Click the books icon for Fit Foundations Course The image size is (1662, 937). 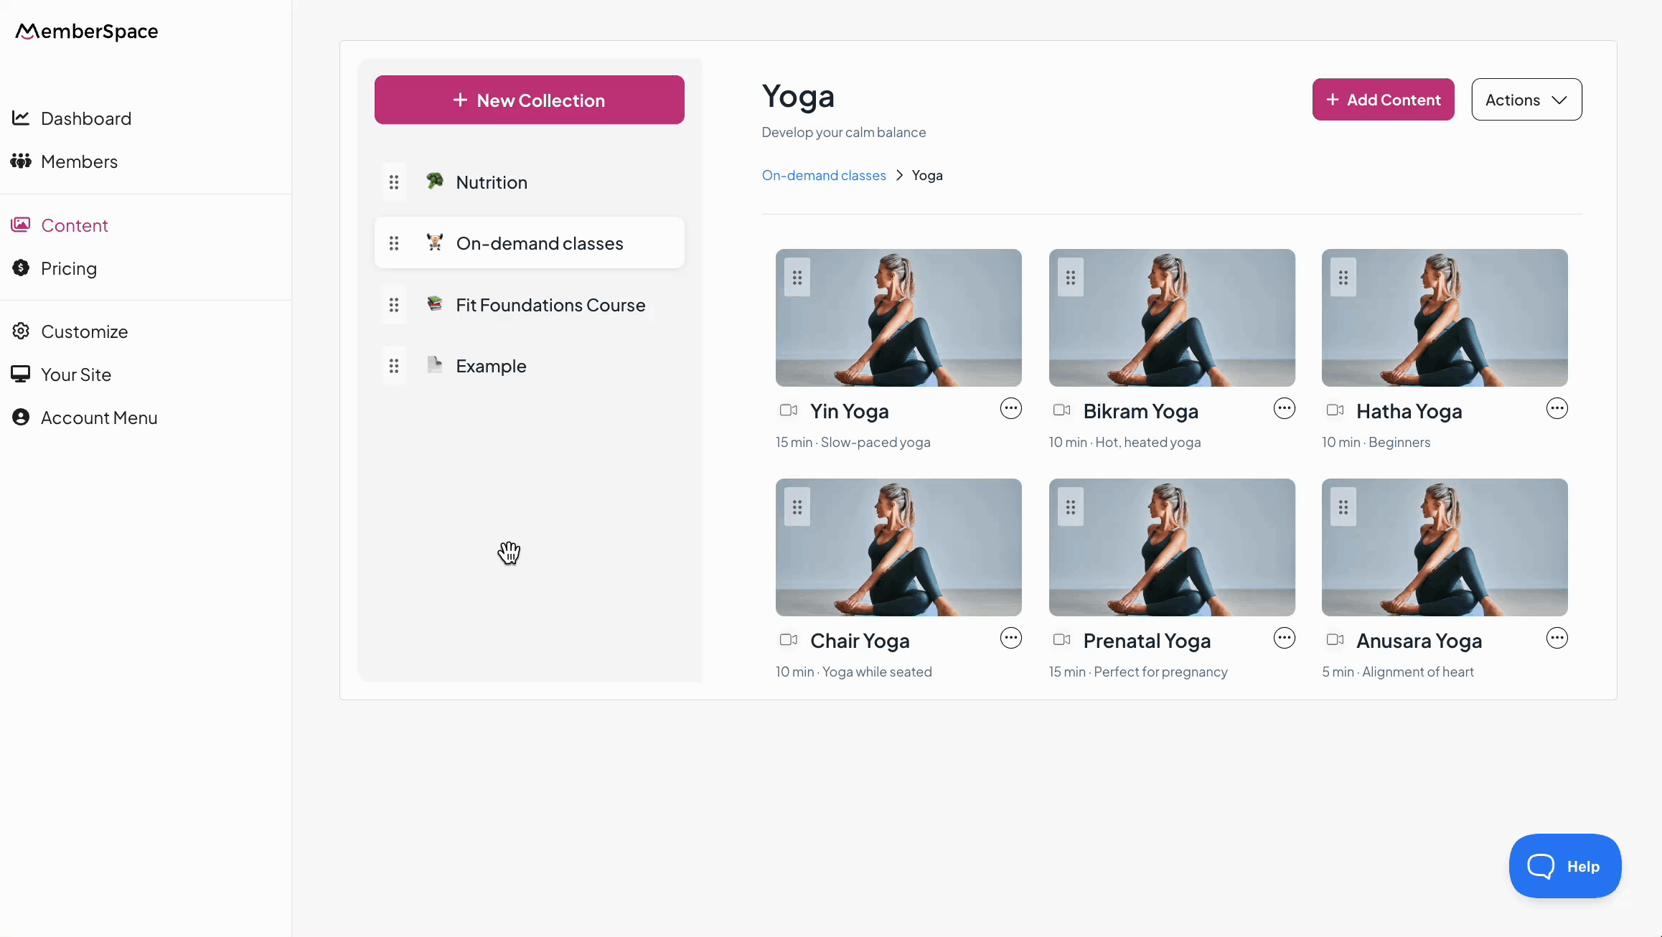click(x=435, y=303)
